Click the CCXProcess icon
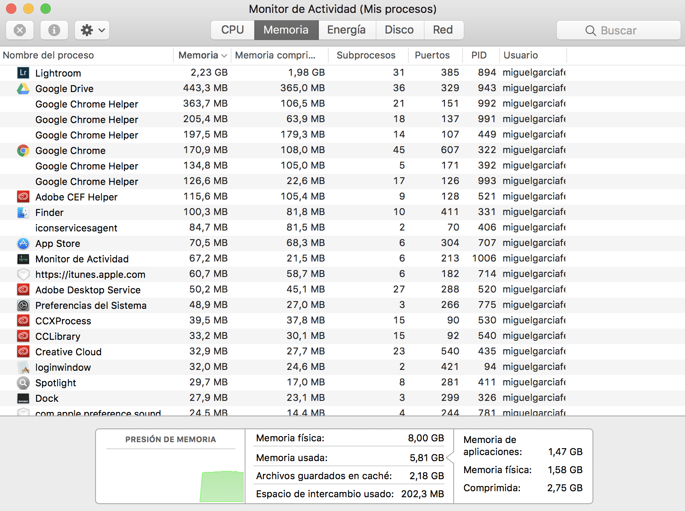 (23, 321)
